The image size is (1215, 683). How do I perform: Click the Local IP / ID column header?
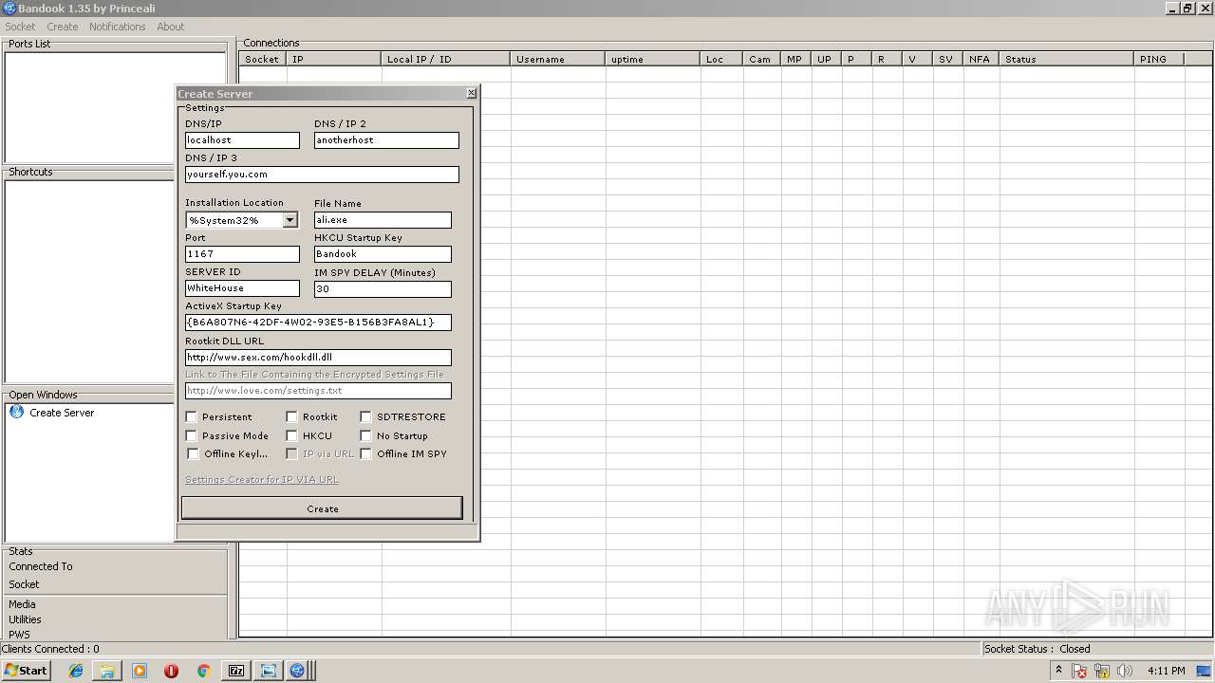446,59
